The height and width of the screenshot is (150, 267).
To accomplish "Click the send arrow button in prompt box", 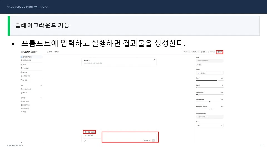I will click(154, 141).
